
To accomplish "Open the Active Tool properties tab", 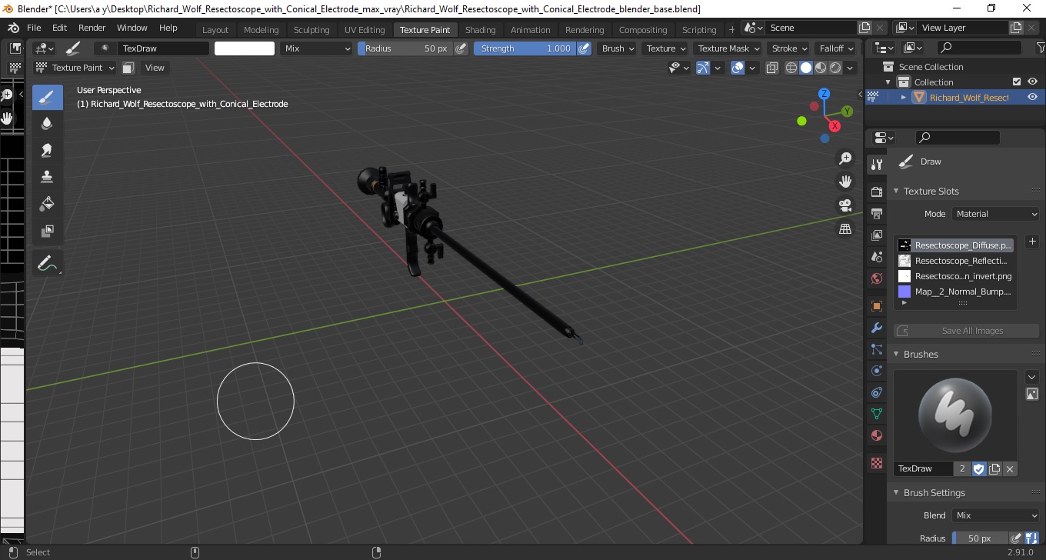I will click(876, 164).
